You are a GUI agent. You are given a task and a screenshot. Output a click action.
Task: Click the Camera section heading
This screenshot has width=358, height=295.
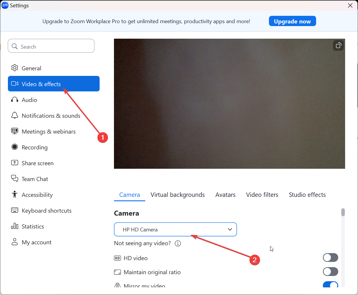click(x=127, y=213)
